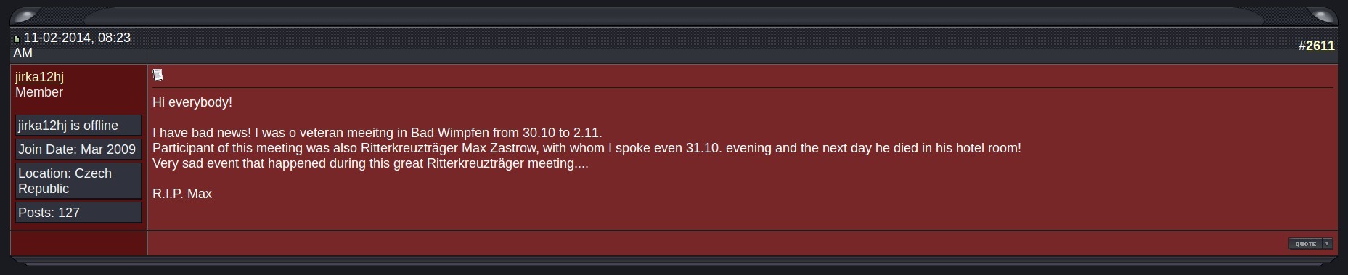Image resolution: width=1348 pixels, height=275 pixels.
Task: Click the 'Posts: 127' counter box
Action: point(78,213)
